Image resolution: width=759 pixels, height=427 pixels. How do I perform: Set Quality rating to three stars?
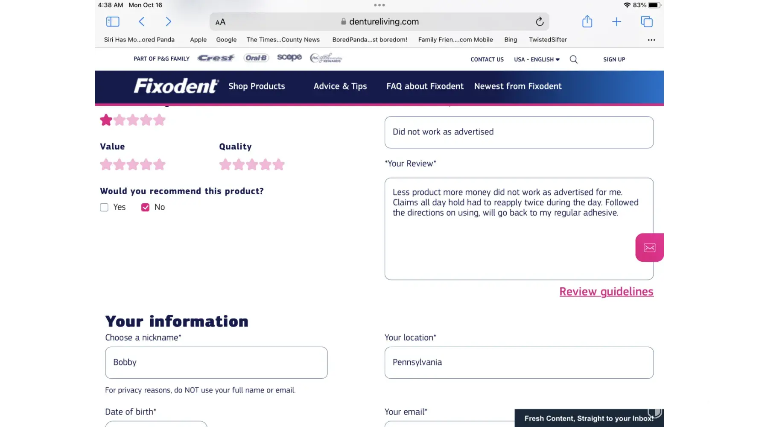tap(252, 164)
